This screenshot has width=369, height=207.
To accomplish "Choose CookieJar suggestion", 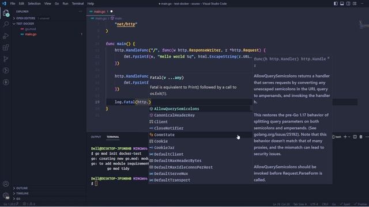I will 200,148.
